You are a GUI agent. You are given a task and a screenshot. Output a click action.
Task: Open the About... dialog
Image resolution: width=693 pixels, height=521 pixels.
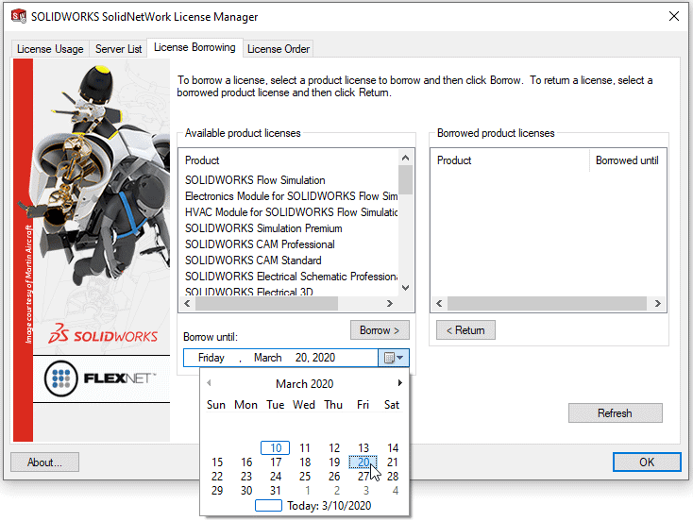pyautogui.click(x=44, y=462)
